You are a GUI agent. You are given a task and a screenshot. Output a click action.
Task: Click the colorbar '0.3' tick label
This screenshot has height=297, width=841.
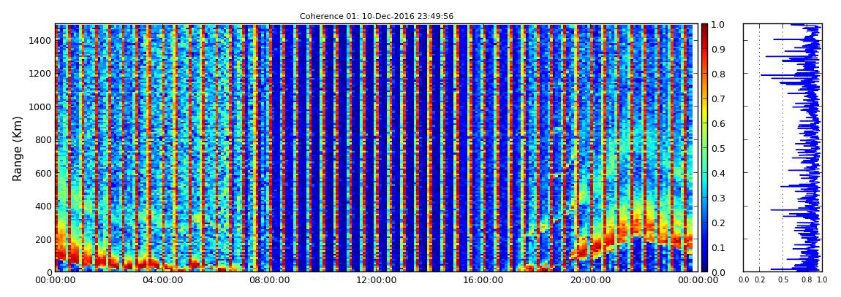720,198
